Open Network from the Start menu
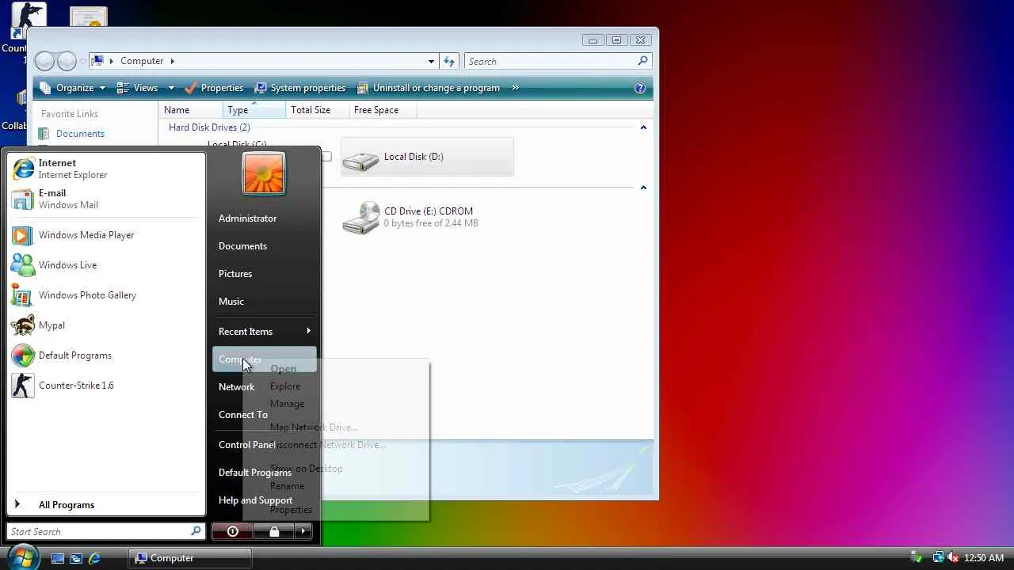 (x=237, y=387)
